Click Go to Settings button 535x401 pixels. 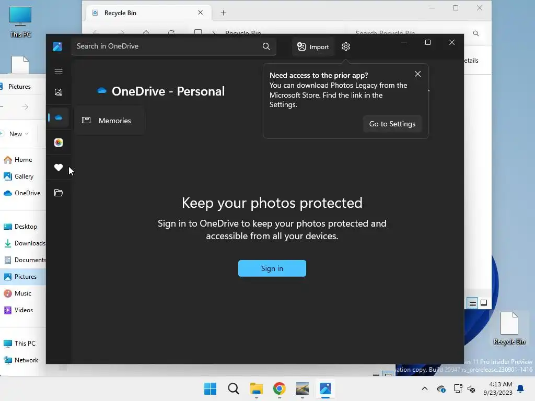392,124
